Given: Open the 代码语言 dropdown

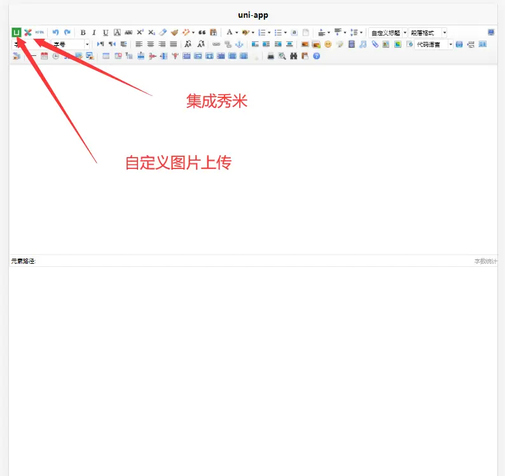Looking at the screenshot, I should point(434,44).
